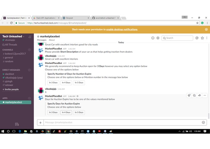Image resolution: width=210 pixels, height=149 pixels.
Task: Open the Windows Start menu
Action: click(x=3, y=132)
